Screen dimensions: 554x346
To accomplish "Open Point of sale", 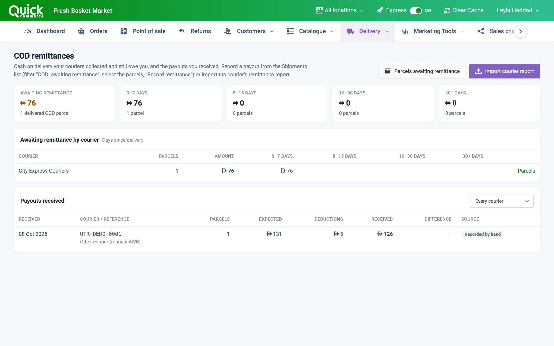I will click(x=143, y=31).
